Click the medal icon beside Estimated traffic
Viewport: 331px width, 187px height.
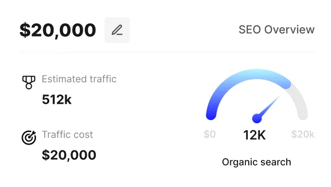point(29,82)
